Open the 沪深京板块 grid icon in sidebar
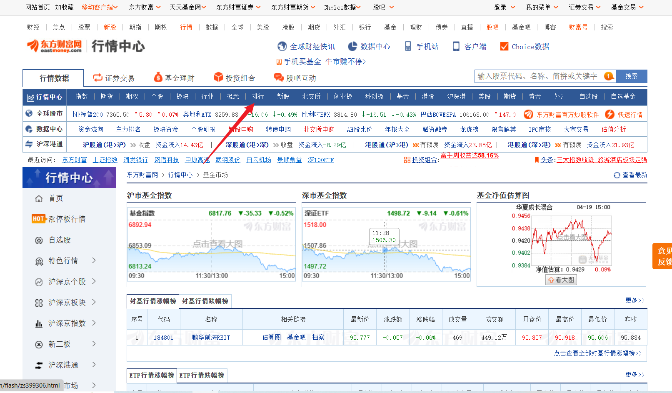Screen dimensions: 672x393 [39, 303]
